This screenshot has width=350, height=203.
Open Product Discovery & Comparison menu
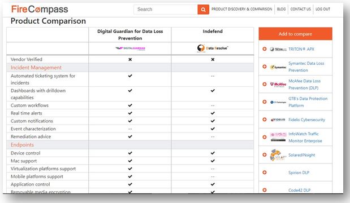pyautogui.click(x=242, y=9)
